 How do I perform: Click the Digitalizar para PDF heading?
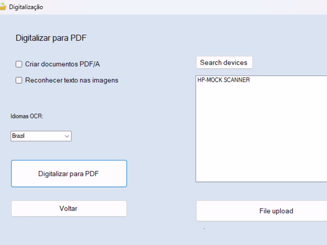[x=51, y=38]
